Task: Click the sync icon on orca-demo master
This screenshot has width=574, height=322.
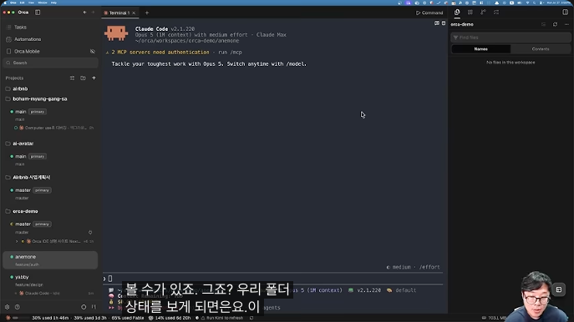Action: (x=90, y=232)
